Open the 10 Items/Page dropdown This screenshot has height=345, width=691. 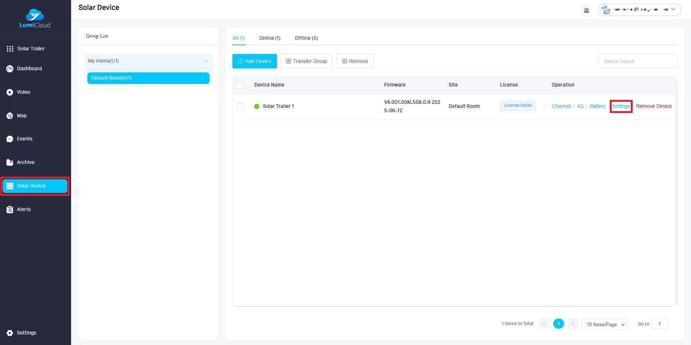click(604, 324)
